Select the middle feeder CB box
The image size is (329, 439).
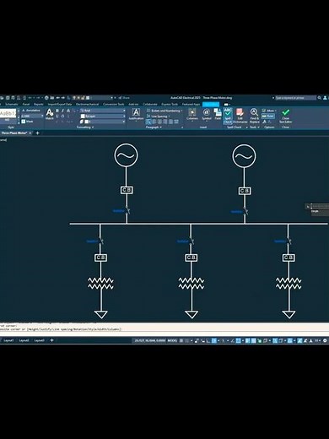tap(191, 257)
